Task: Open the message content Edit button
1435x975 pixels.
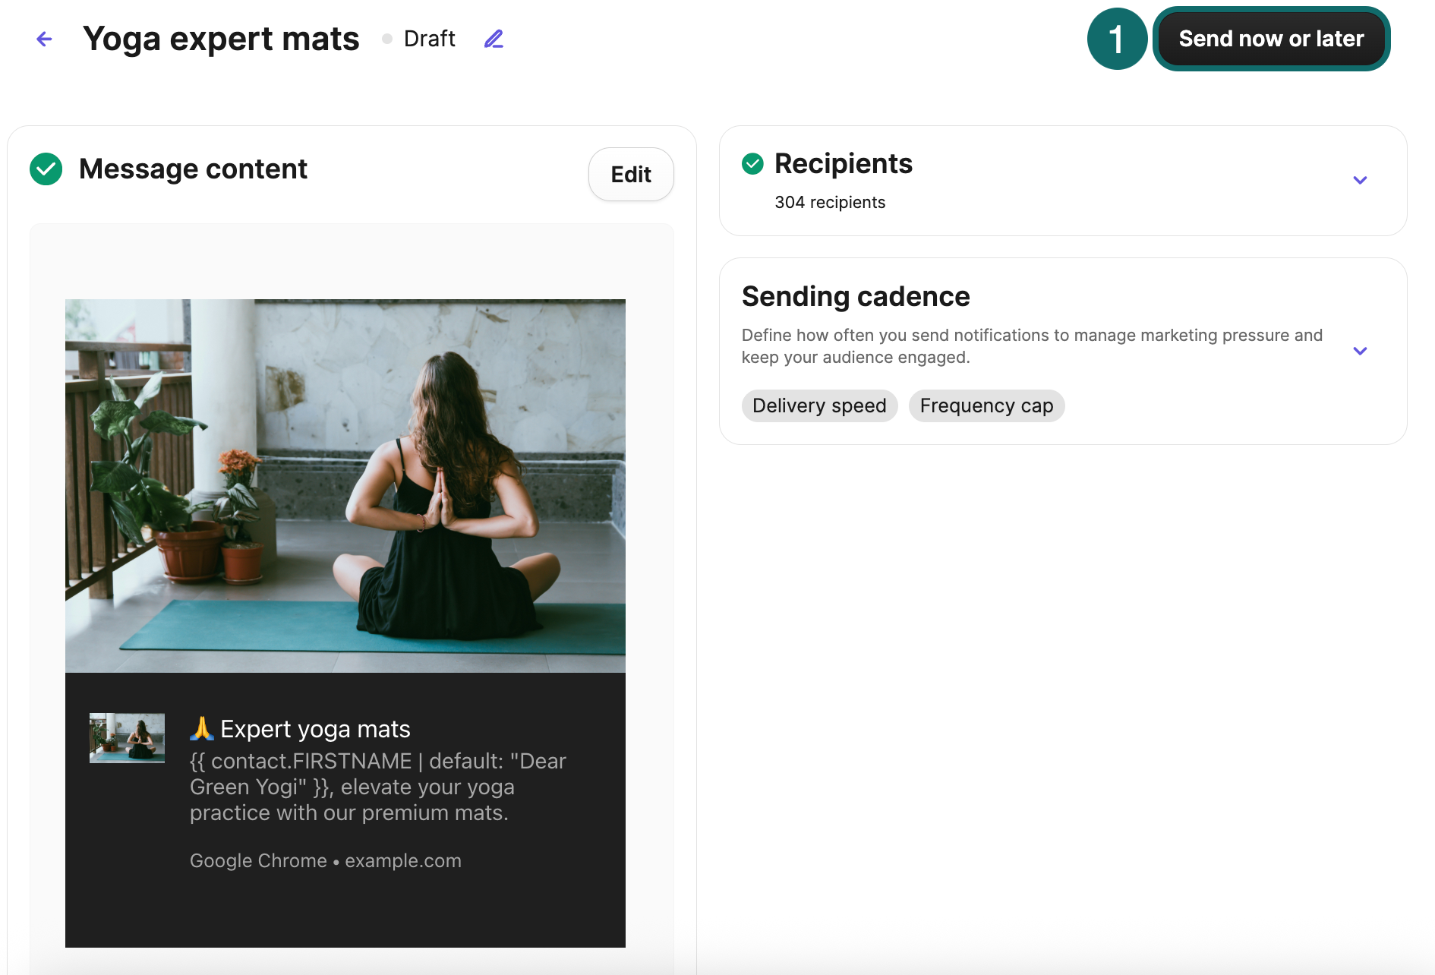Action: pyautogui.click(x=630, y=175)
